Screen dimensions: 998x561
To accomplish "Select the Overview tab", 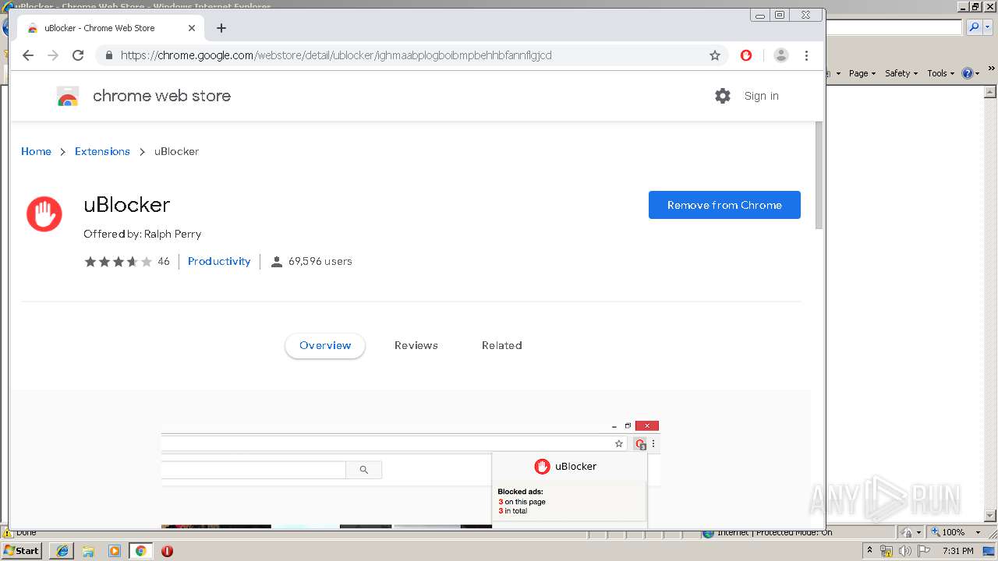I will coord(325,345).
